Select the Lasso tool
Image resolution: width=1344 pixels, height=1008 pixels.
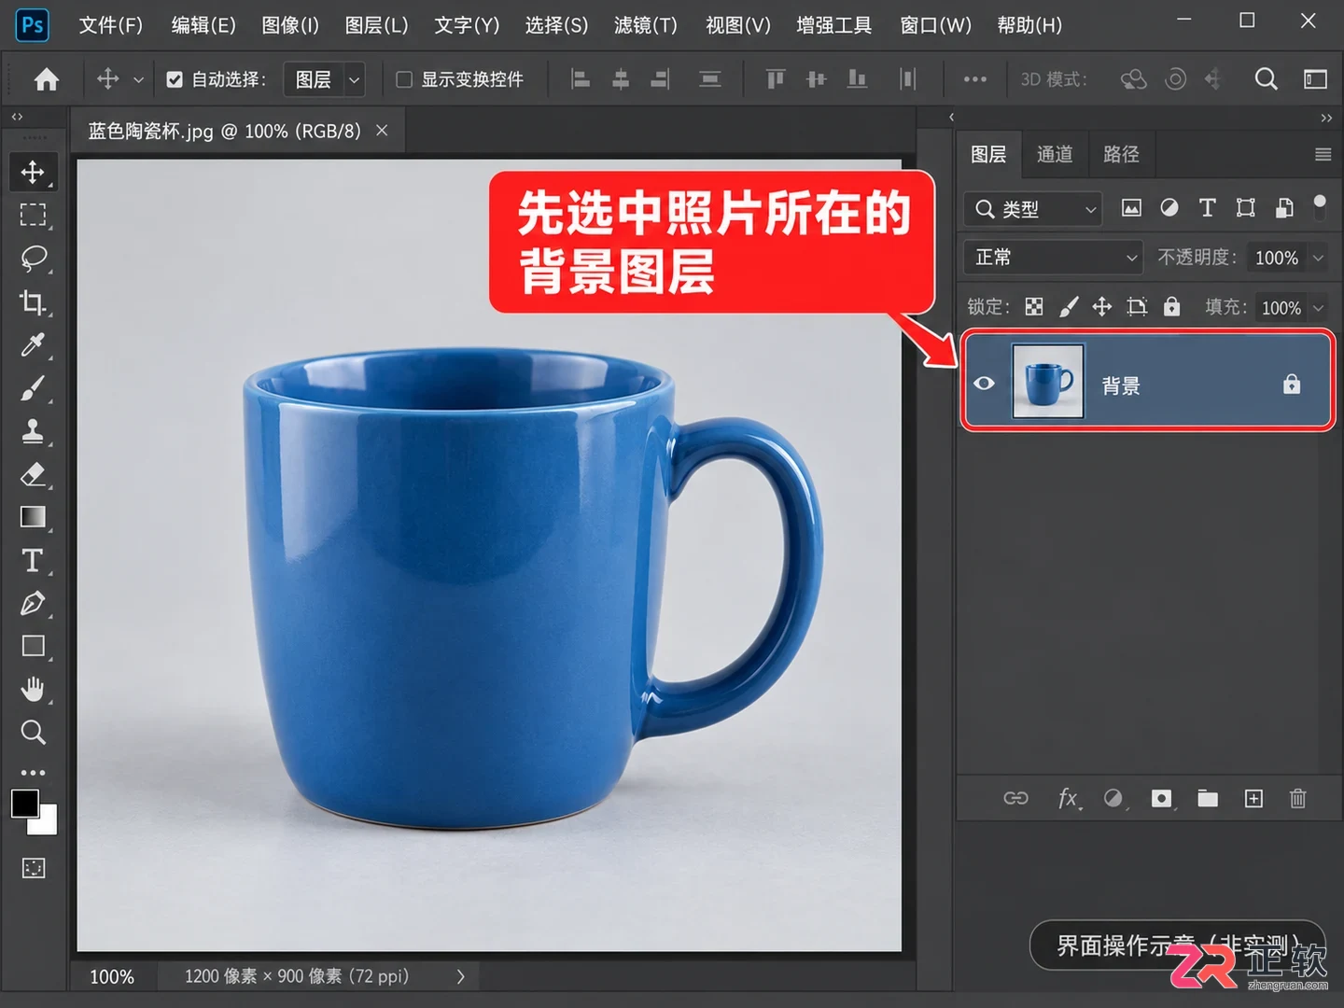[x=34, y=258]
